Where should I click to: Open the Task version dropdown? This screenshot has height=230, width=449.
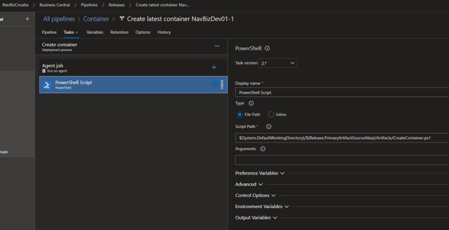point(278,63)
